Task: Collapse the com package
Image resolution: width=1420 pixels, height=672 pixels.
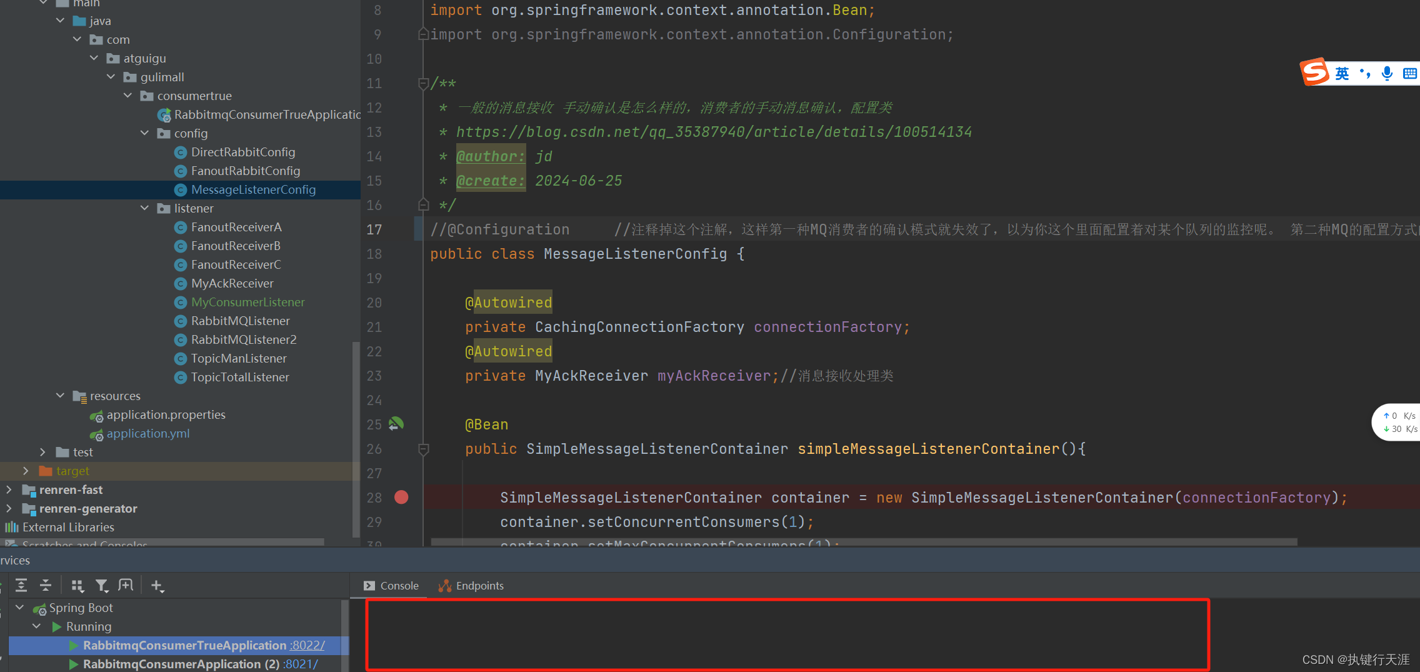Action: tap(77, 39)
